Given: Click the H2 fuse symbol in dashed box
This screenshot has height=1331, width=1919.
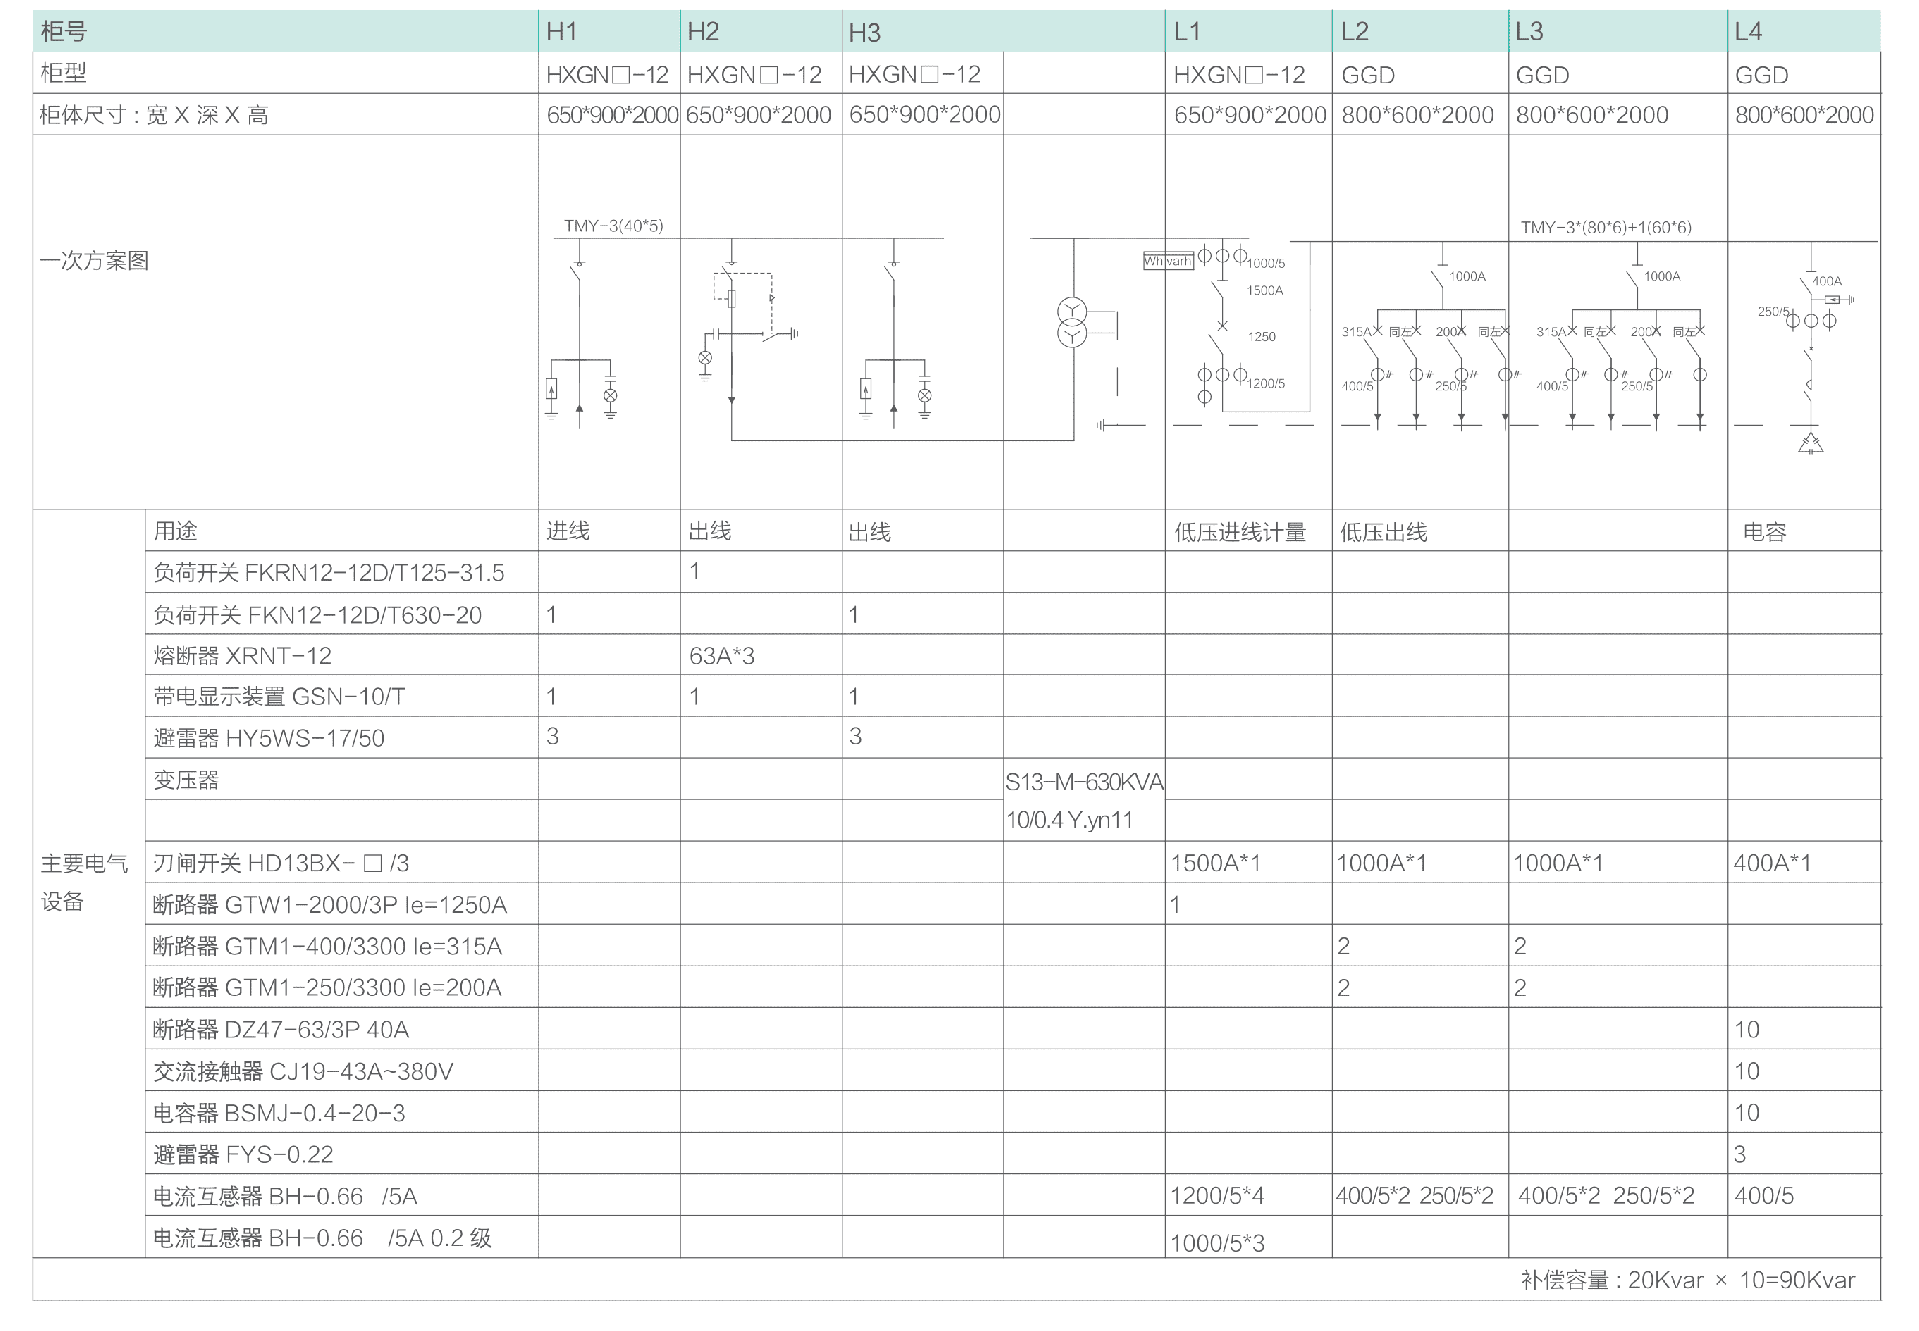Looking at the screenshot, I should tap(733, 298).
